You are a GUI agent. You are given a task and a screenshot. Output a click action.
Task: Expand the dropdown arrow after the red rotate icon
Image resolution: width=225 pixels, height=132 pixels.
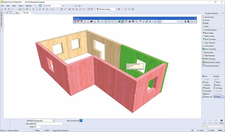(152, 21)
